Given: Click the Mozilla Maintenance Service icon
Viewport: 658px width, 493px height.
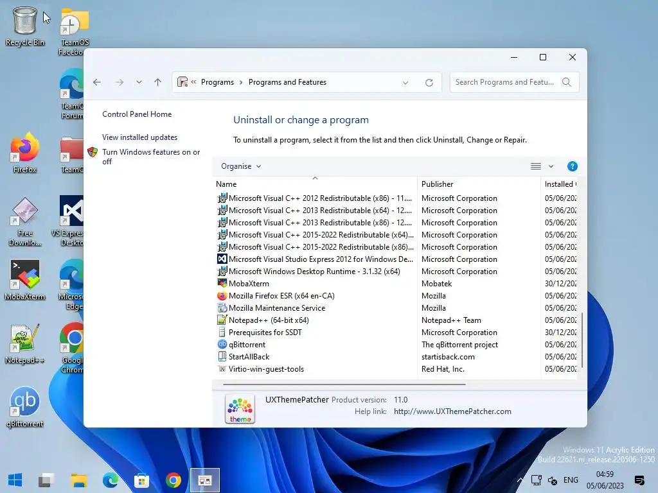Looking at the screenshot, I should (222, 307).
